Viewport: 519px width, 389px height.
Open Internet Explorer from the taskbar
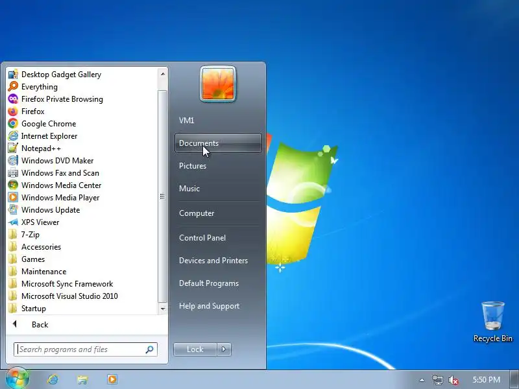click(x=53, y=379)
